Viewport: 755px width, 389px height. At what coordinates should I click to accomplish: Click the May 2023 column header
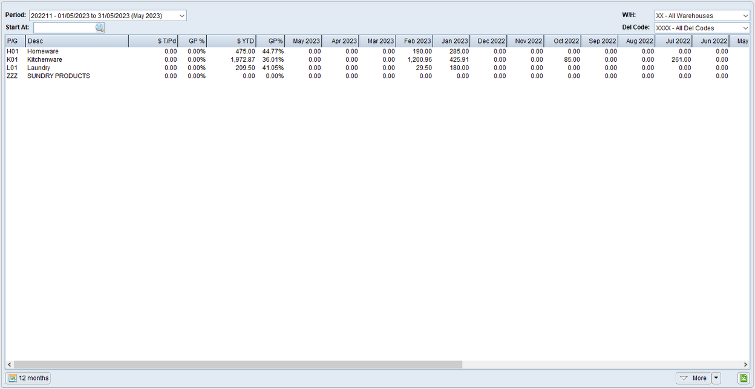coord(304,41)
